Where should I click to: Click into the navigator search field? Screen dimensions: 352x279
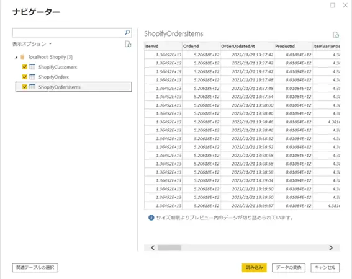pyautogui.click(x=68, y=32)
